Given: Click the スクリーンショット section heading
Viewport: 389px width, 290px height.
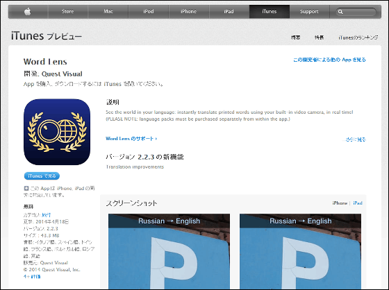Looking at the screenshot, I should tap(131, 203).
